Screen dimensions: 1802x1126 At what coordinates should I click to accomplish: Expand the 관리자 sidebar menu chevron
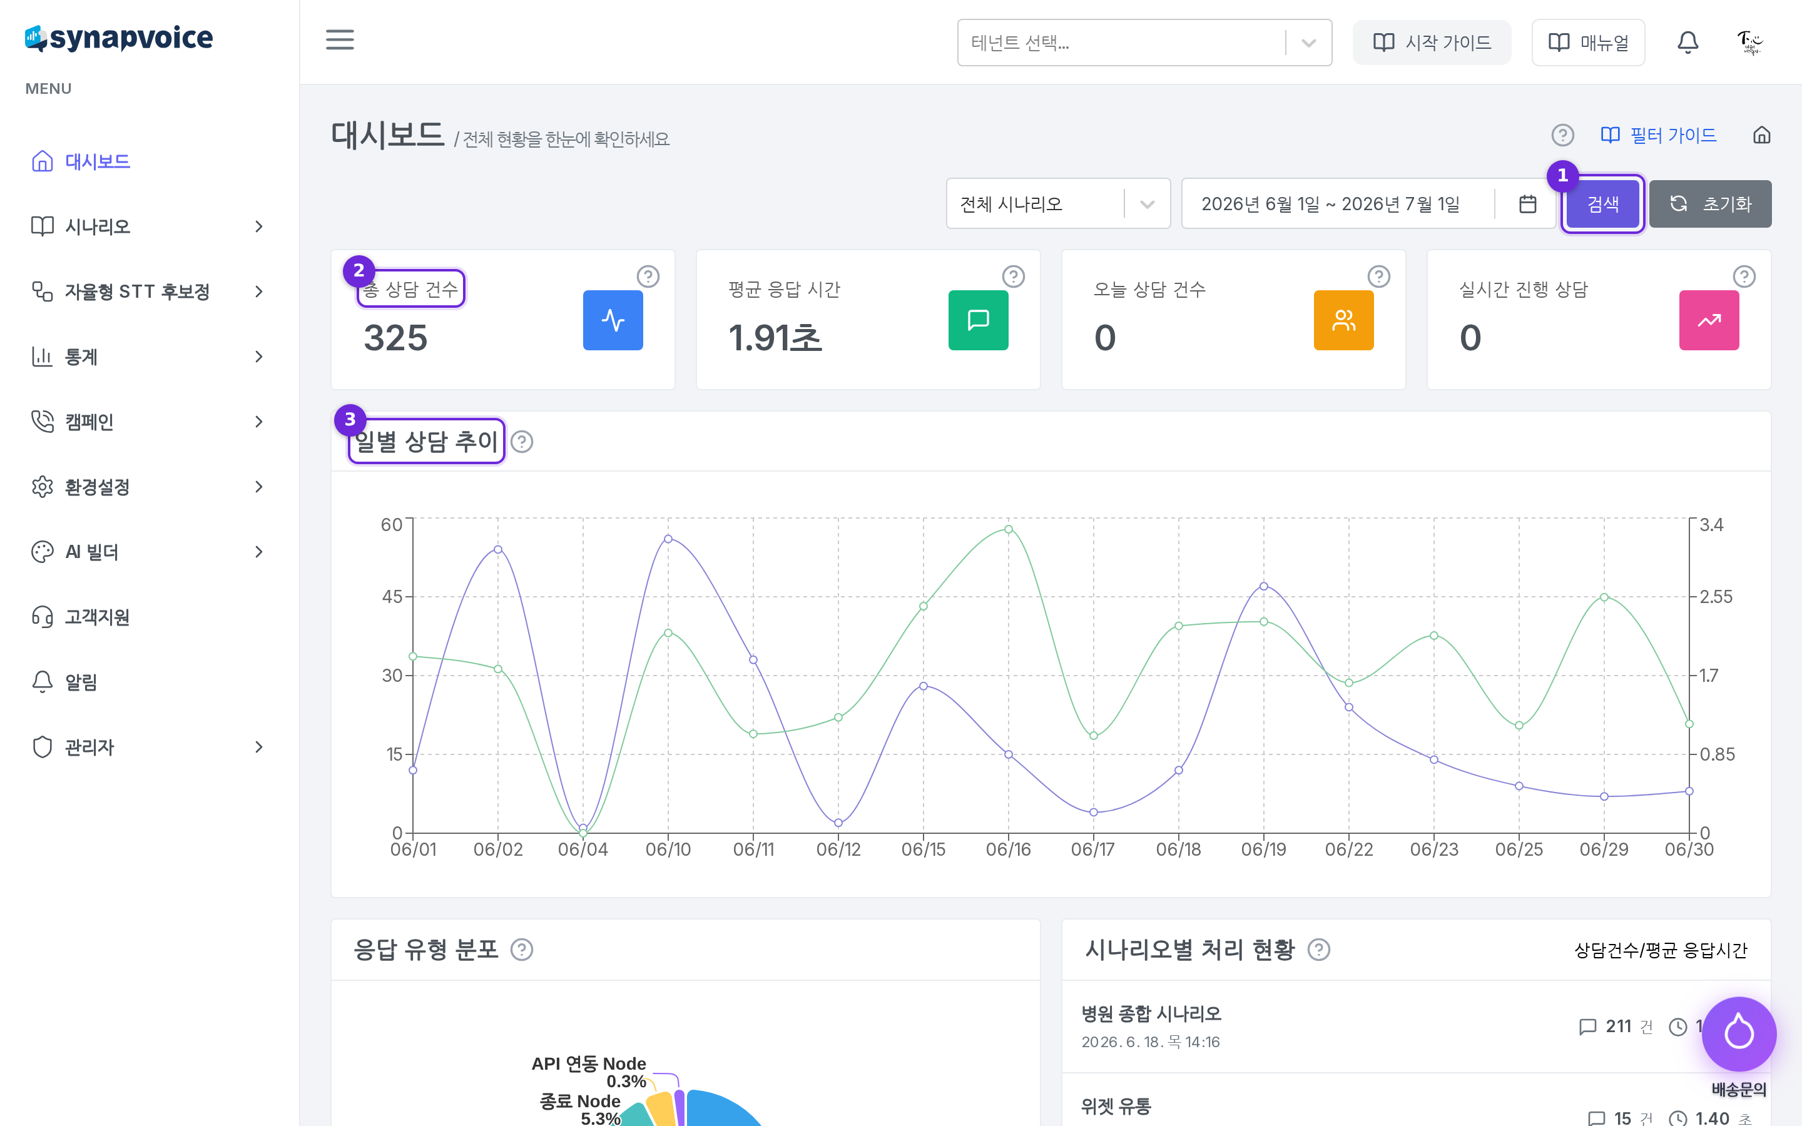pyautogui.click(x=259, y=747)
